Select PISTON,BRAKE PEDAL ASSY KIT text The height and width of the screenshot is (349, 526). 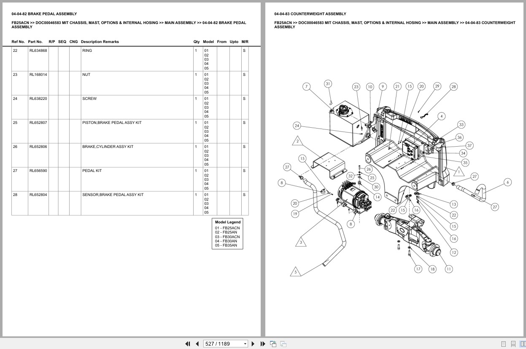[x=112, y=123]
